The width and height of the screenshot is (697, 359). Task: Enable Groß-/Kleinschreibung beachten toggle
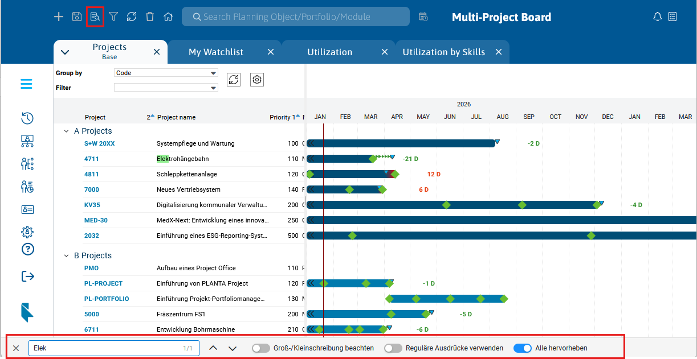click(x=261, y=348)
